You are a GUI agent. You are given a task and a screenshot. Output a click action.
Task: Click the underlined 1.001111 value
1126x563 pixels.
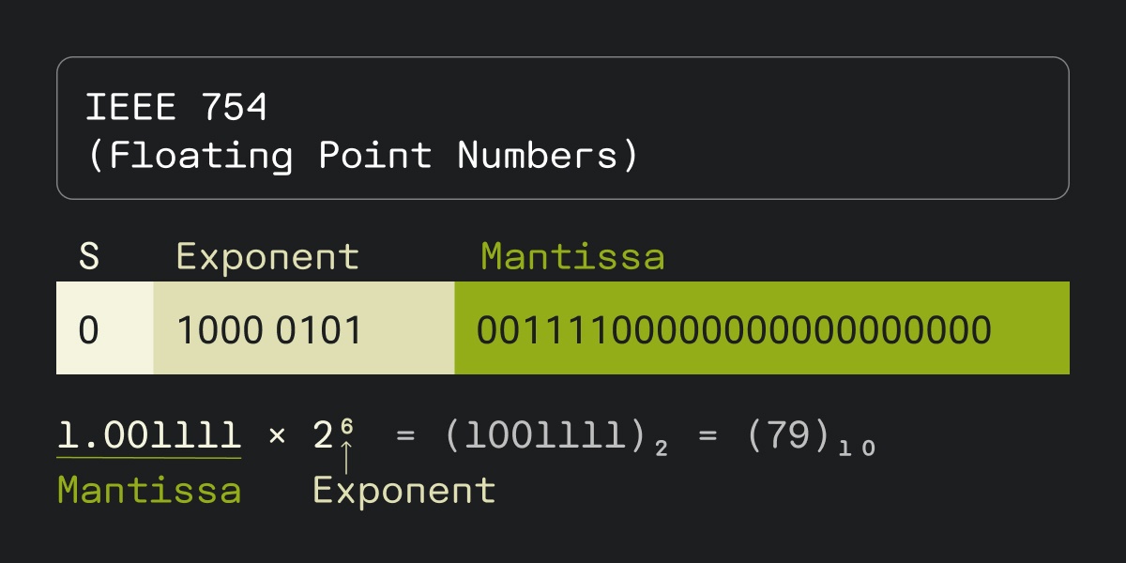[148, 436]
